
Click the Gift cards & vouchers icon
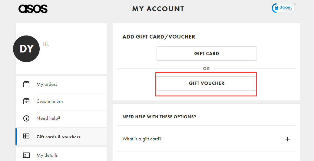point(26,137)
